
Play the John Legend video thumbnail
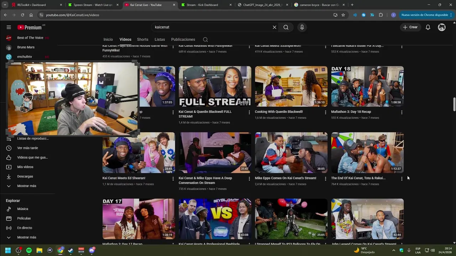[x=367, y=219]
